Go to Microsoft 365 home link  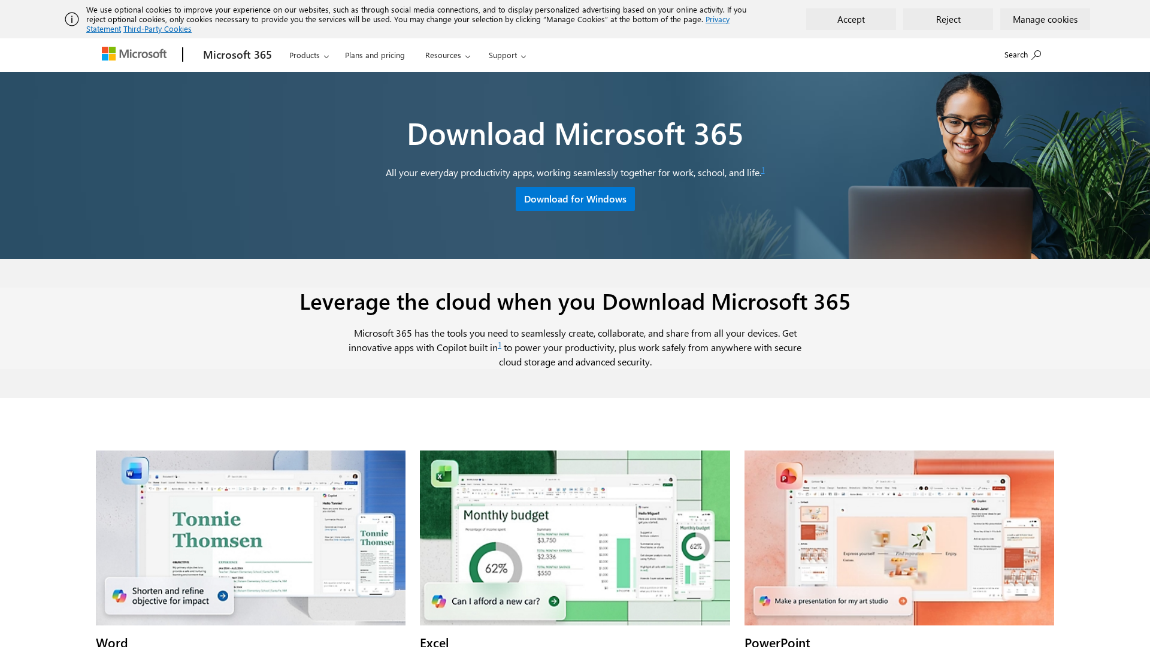(x=237, y=55)
